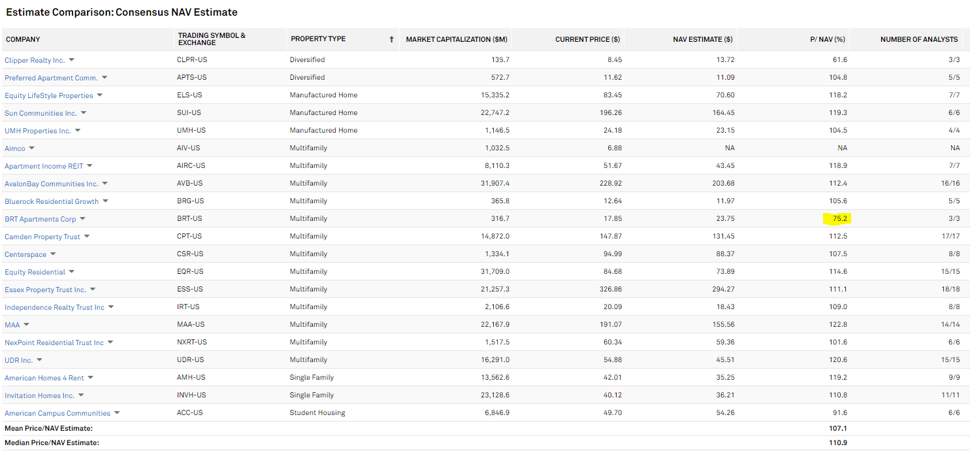The width and height of the screenshot is (970, 451).
Task: Click the AvalonBay Communities Inc. link
Action: 52,183
